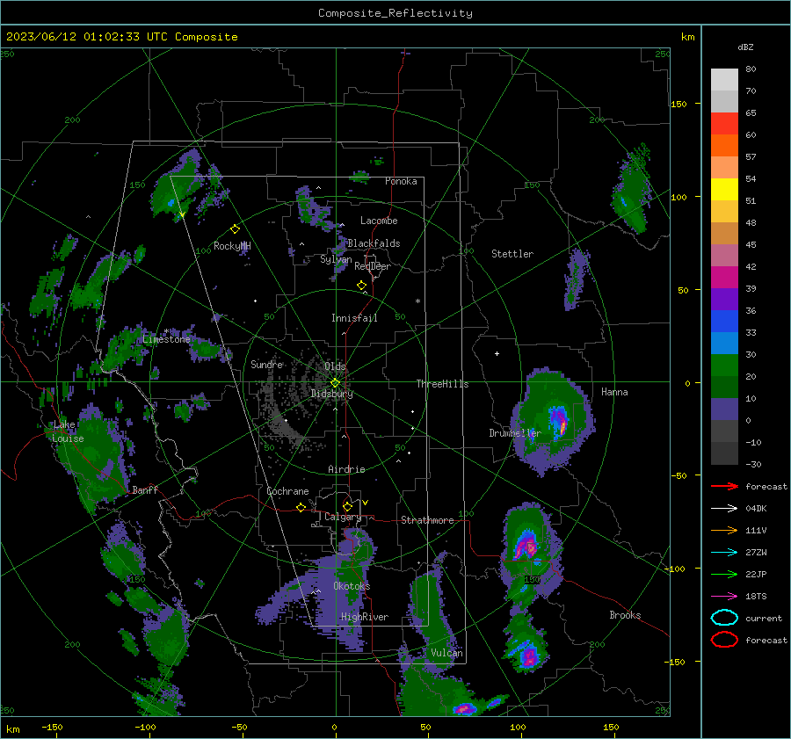
Task: Click the 'current' legend label
Action: pos(764,619)
